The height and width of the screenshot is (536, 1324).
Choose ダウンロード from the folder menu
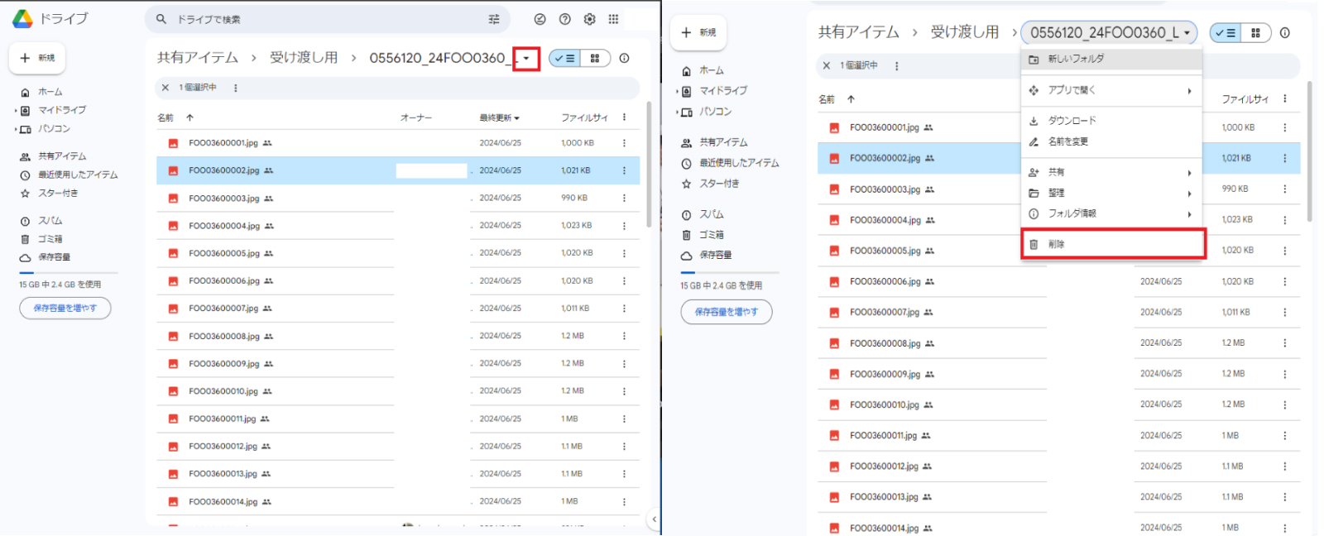(1111, 121)
